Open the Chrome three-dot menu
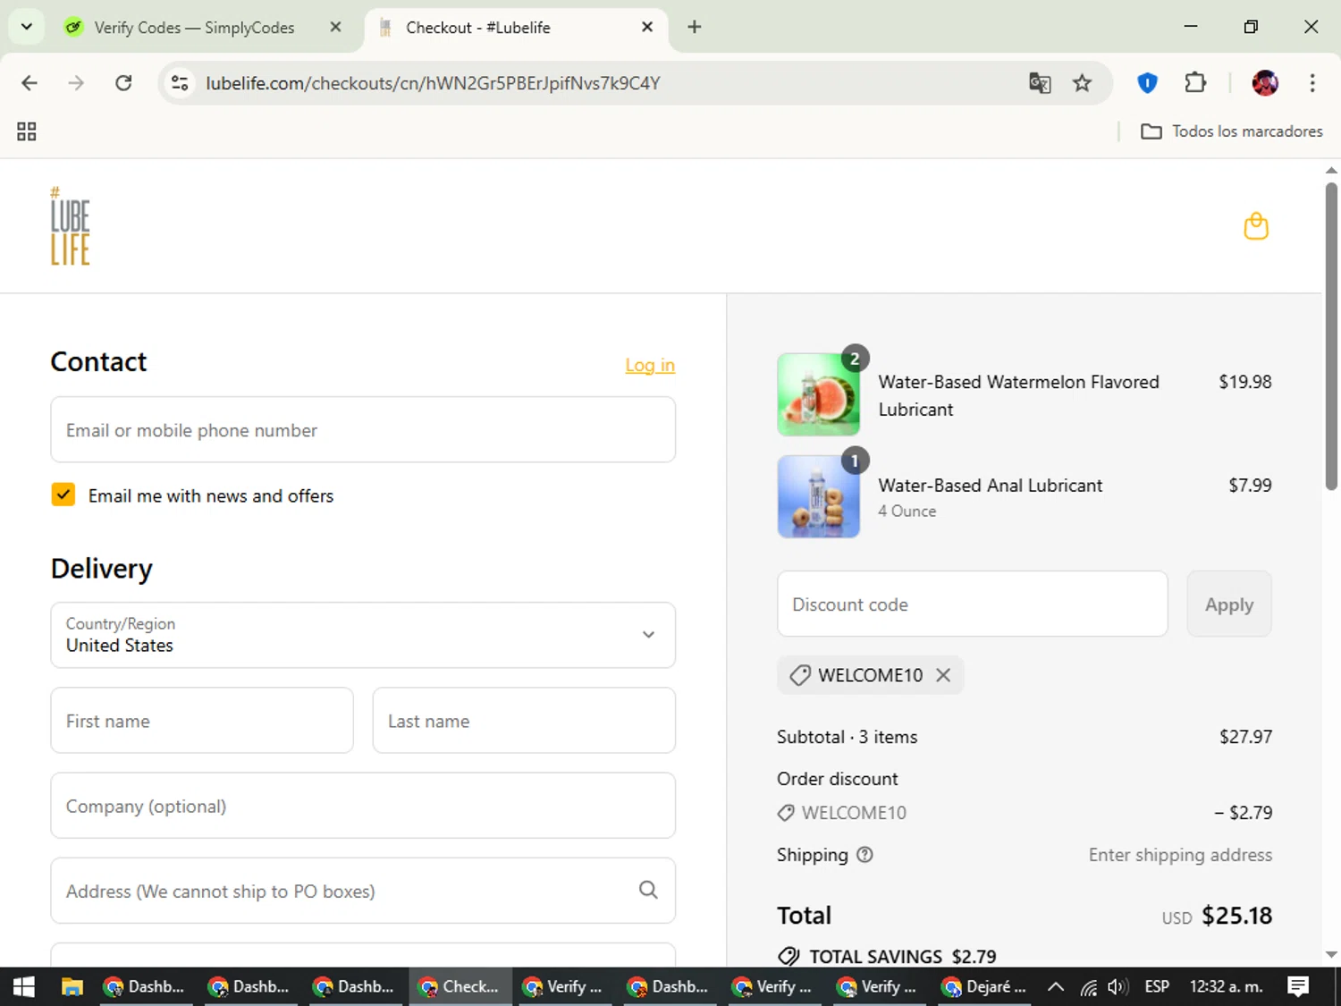This screenshot has width=1341, height=1006. point(1312,83)
